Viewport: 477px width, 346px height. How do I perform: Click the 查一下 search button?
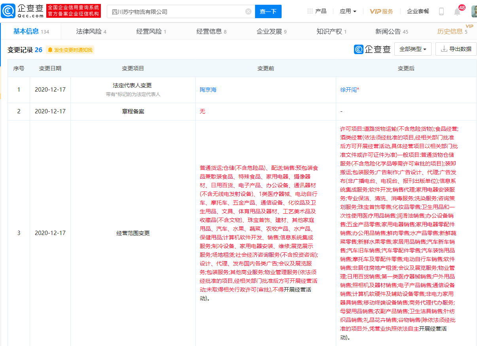click(268, 11)
